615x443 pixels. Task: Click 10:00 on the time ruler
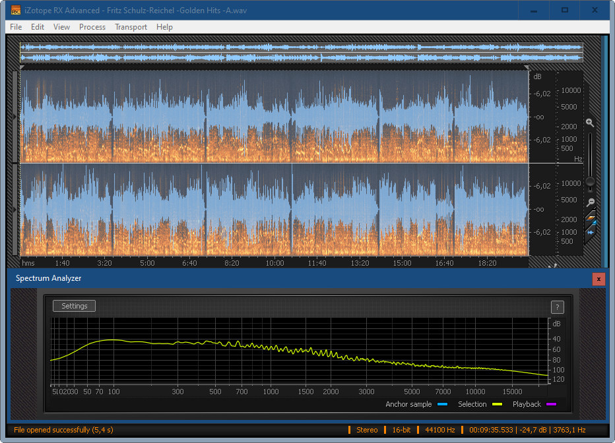275,263
